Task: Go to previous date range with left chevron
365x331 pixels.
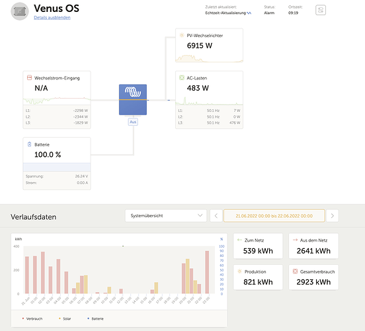Action: point(216,216)
